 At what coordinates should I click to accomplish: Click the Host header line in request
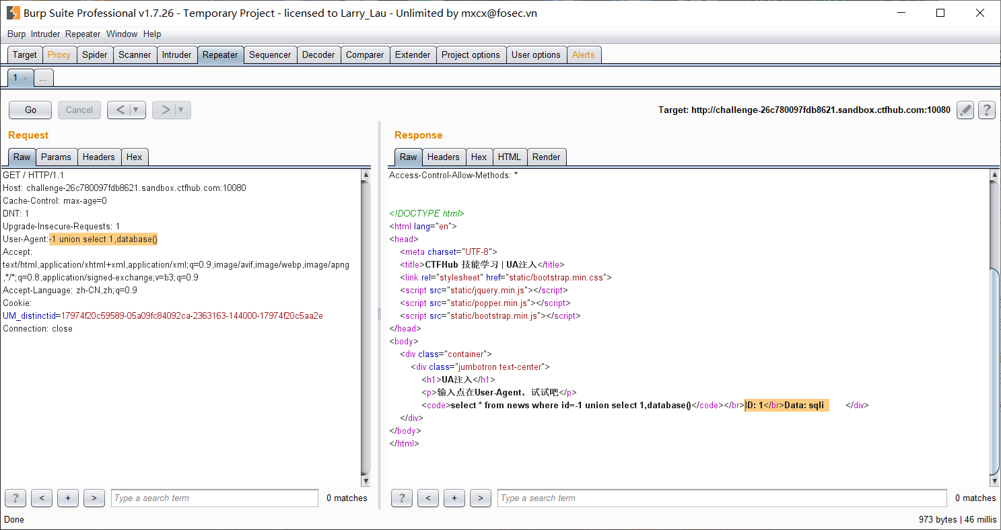pyautogui.click(x=125, y=188)
